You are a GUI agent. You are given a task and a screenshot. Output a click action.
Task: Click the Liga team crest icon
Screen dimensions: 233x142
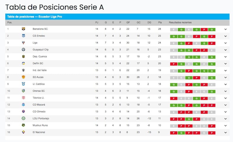pos(23,43)
